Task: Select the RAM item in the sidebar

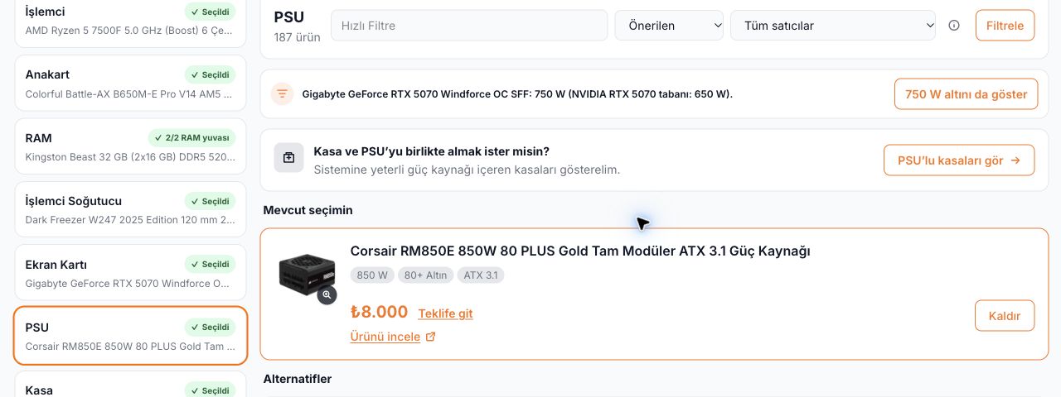Action: coord(131,147)
